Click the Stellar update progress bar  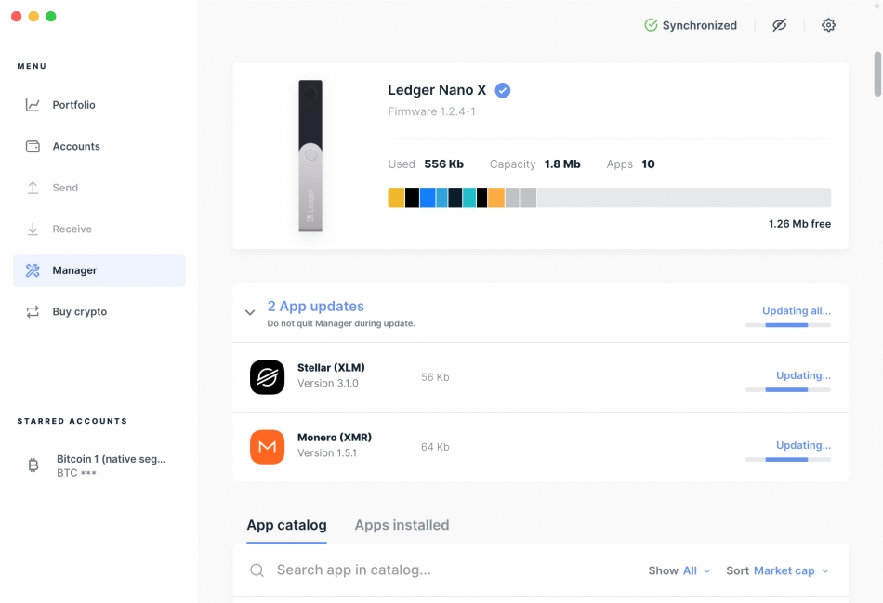point(788,389)
